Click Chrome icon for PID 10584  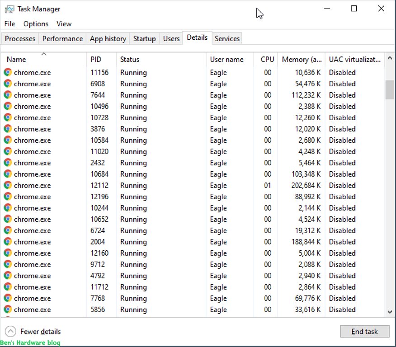8,140
